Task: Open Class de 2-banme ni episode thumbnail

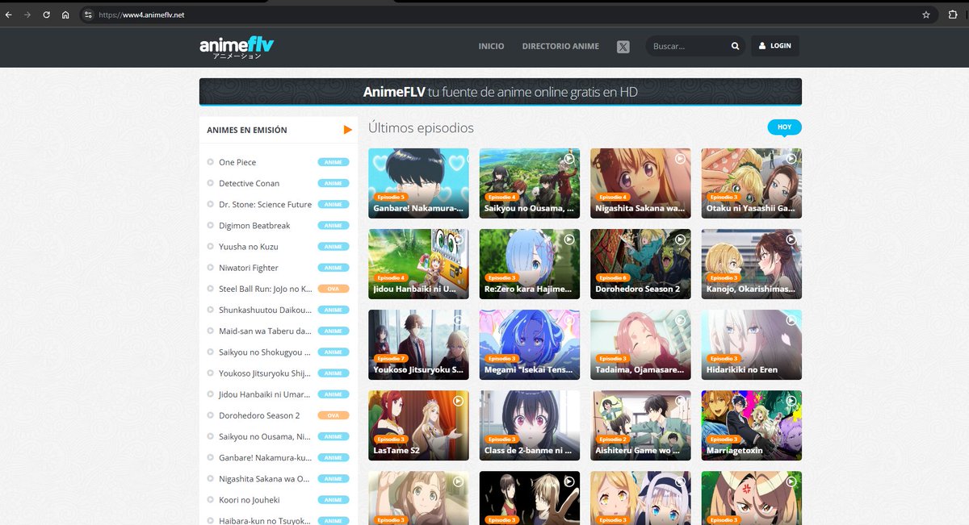Action: click(x=530, y=425)
